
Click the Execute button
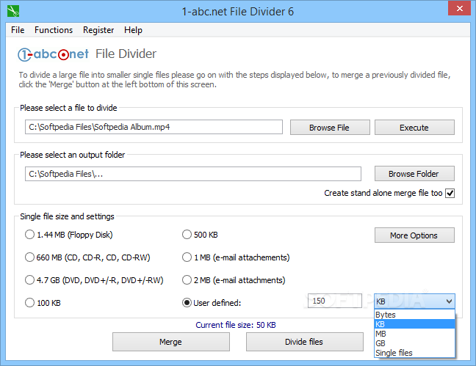click(414, 128)
